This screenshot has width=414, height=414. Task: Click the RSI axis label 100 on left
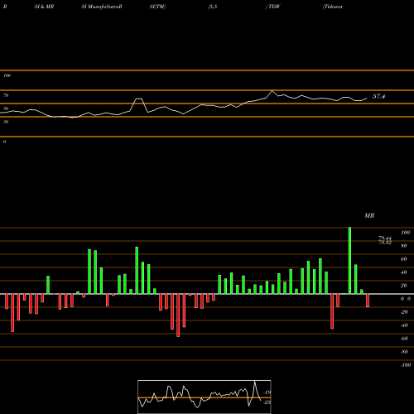coord(7,75)
